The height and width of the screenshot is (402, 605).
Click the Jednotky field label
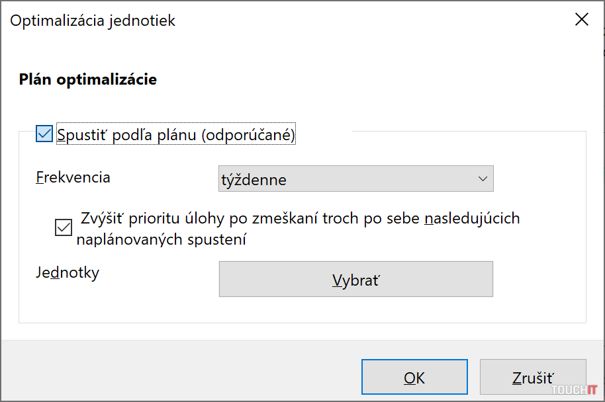tap(68, 272)
